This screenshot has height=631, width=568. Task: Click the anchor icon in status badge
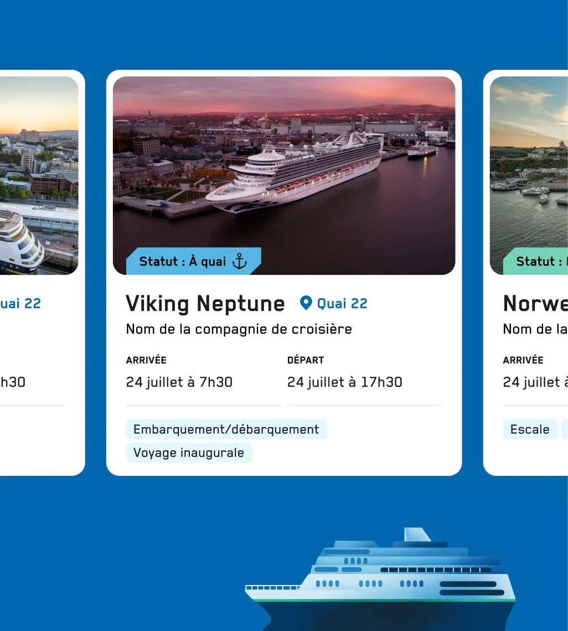tap(240, 261)
